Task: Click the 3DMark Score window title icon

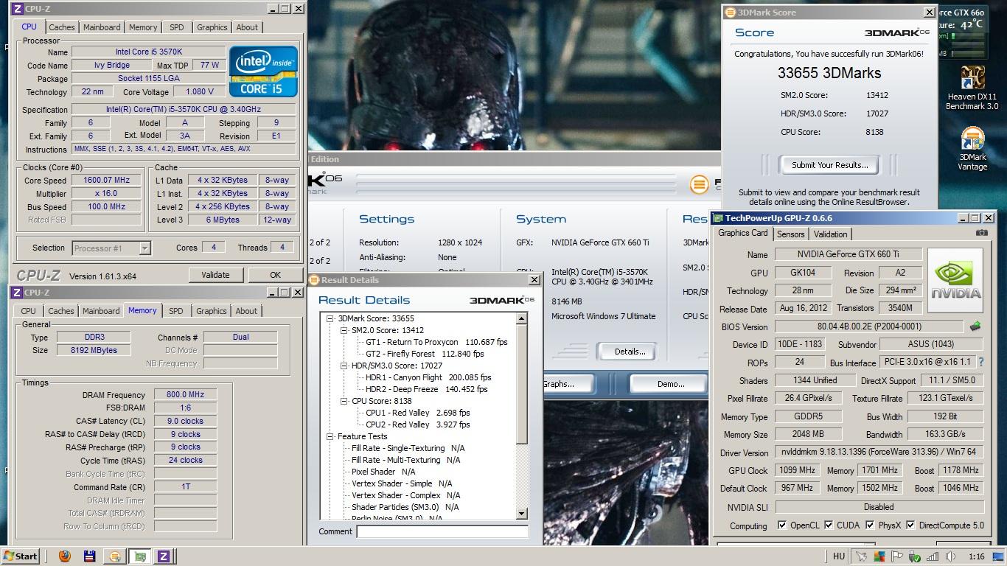Action: [730, 13]
